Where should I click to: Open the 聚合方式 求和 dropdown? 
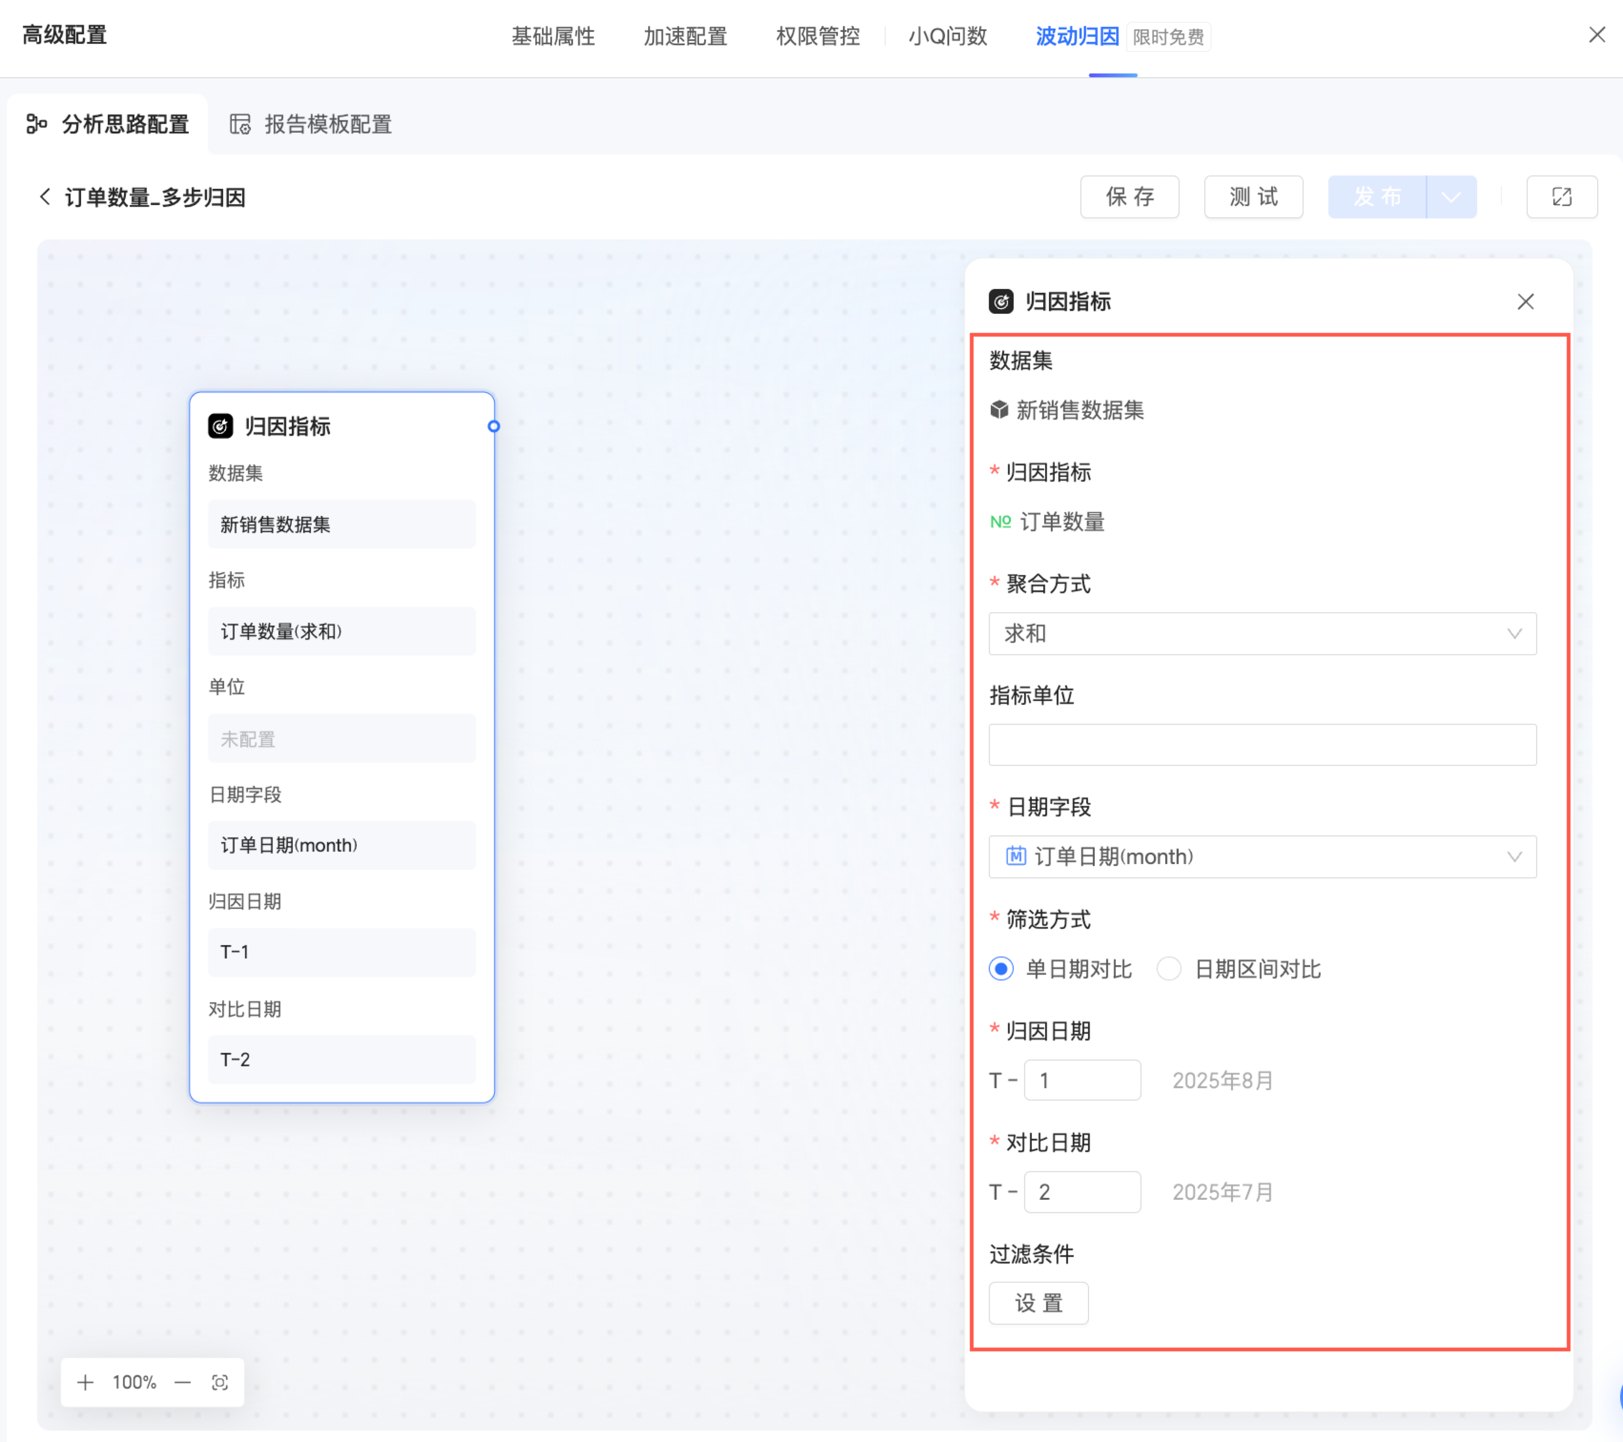[x=1262, y=634]
